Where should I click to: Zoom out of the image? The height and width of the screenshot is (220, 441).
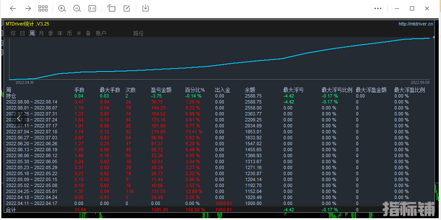[77, 8]
